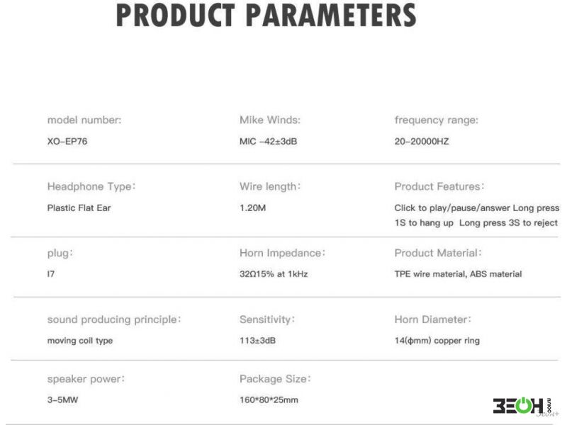
Task: Select the 20-20000HZ value
Action: (x=422, y=141)
